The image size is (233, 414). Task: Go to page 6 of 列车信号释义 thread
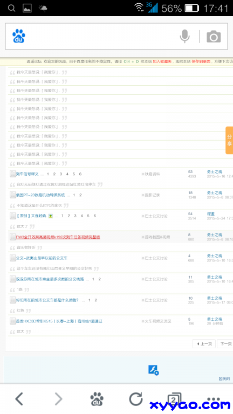pos(80,174)
